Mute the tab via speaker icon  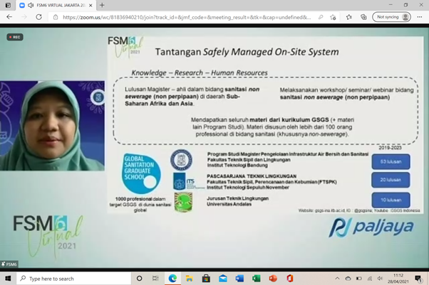coord(31,5)
